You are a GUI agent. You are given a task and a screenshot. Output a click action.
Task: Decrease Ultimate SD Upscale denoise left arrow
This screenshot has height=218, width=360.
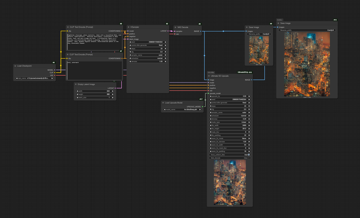click(210, 119)
